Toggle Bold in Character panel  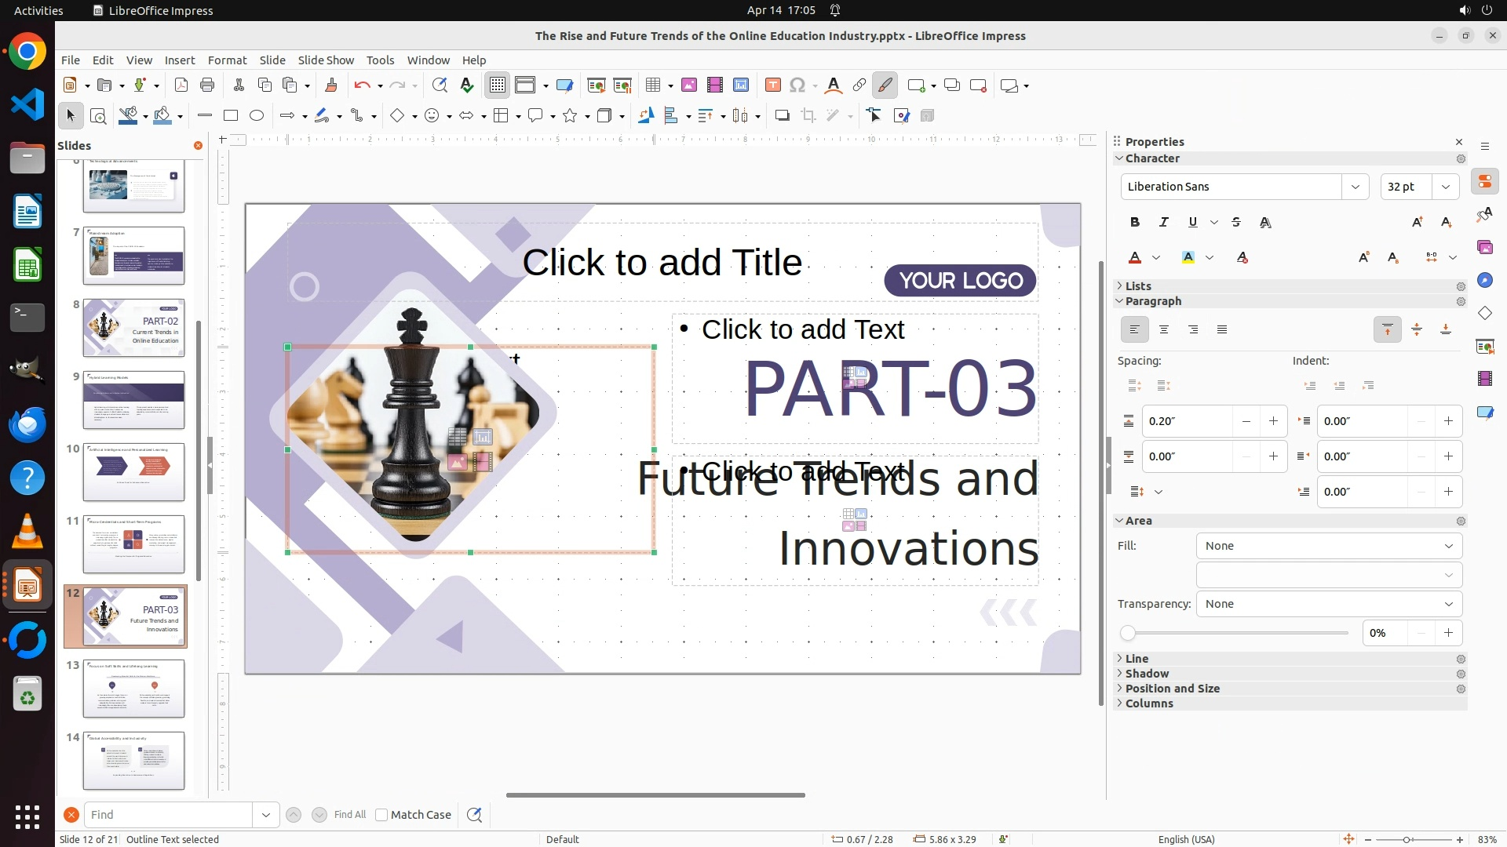pyautogui.click(x=1134, y=223)
